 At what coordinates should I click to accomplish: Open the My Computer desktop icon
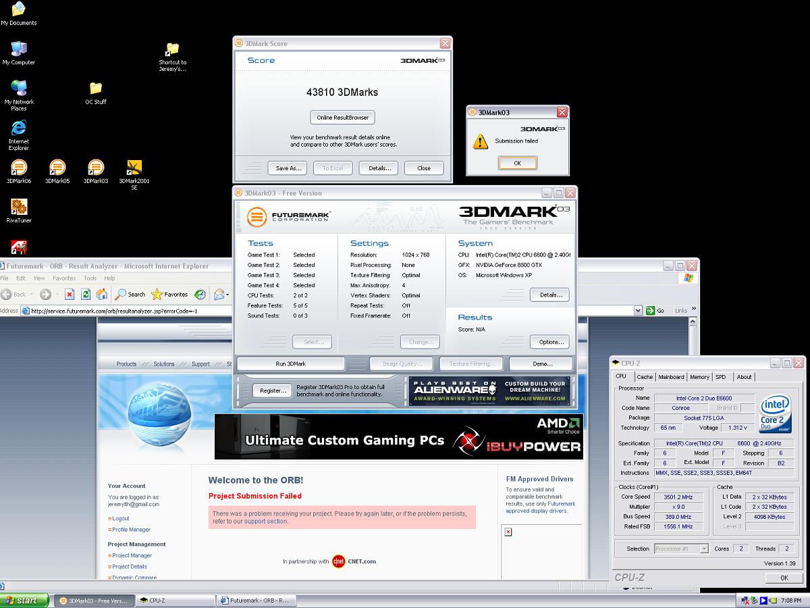19,53
